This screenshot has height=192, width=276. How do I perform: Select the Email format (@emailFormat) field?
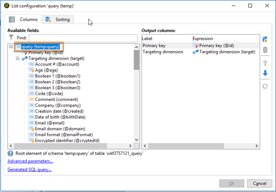pos(64,135)
